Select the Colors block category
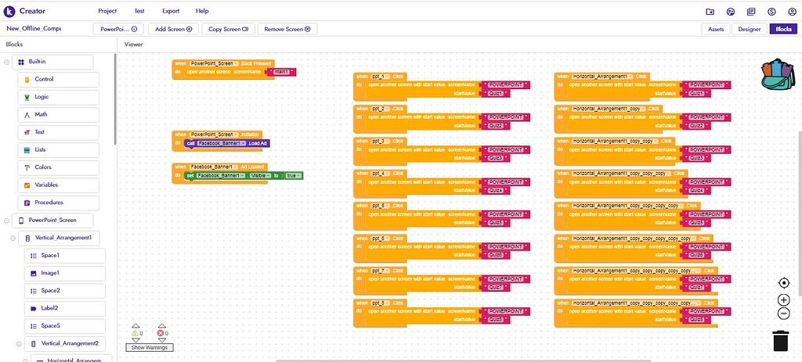The width and height of the screenshot is (802, 362). click(x=58, y=167)
